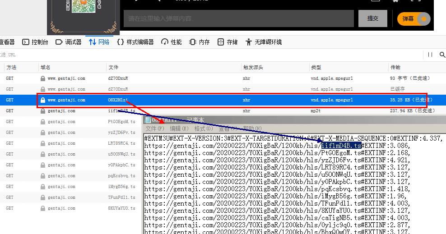The height and width of the screenshot is (234, 446).
Task: Toggle the 弹幕 danmaku switch
Action: point(414,19)
